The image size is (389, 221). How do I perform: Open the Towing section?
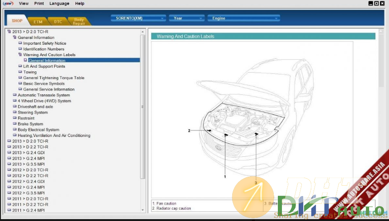pos(30,72)
